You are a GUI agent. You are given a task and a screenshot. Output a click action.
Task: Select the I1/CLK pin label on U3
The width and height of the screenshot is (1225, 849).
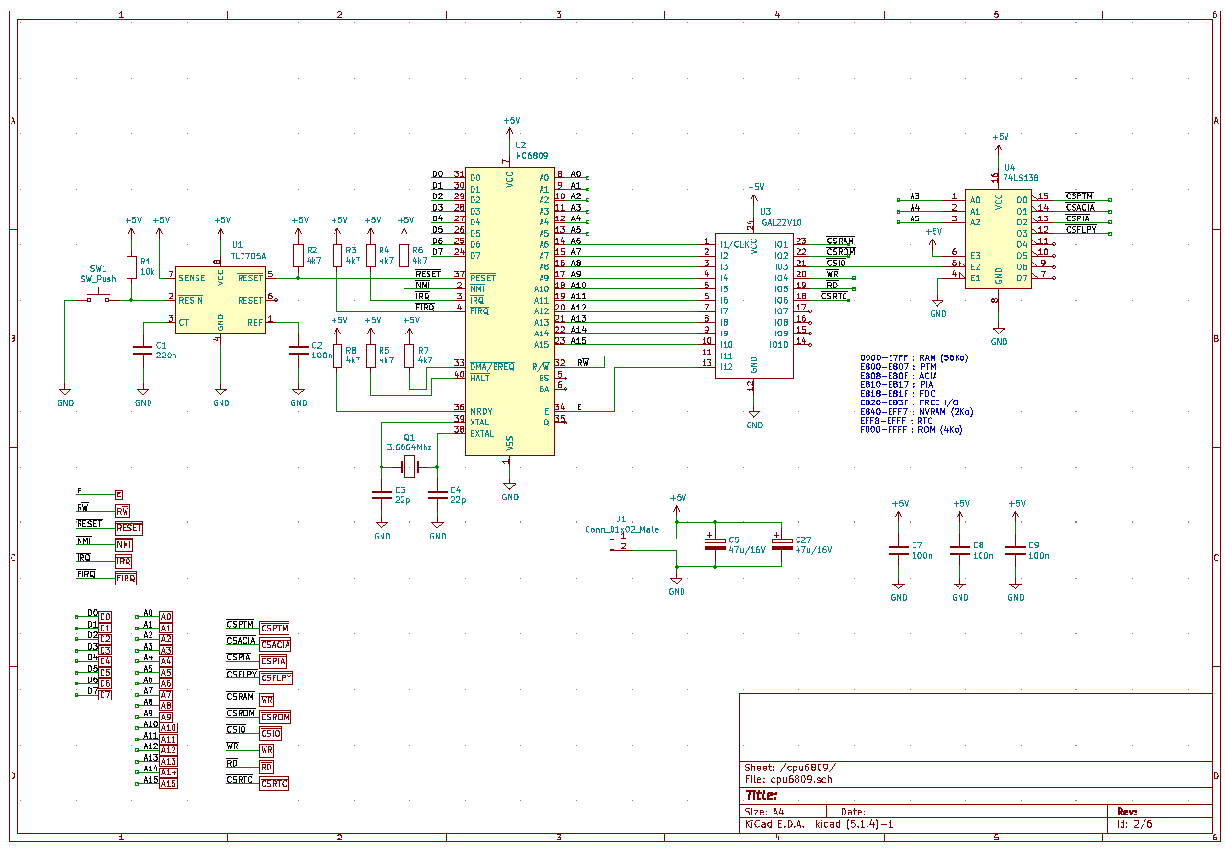pos(735,244)
